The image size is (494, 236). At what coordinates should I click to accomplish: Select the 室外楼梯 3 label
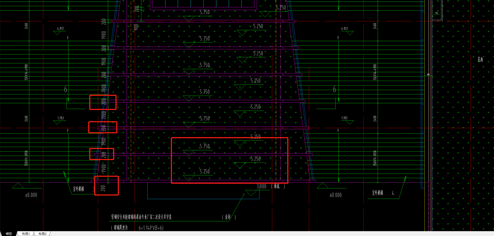click(84, 189)
